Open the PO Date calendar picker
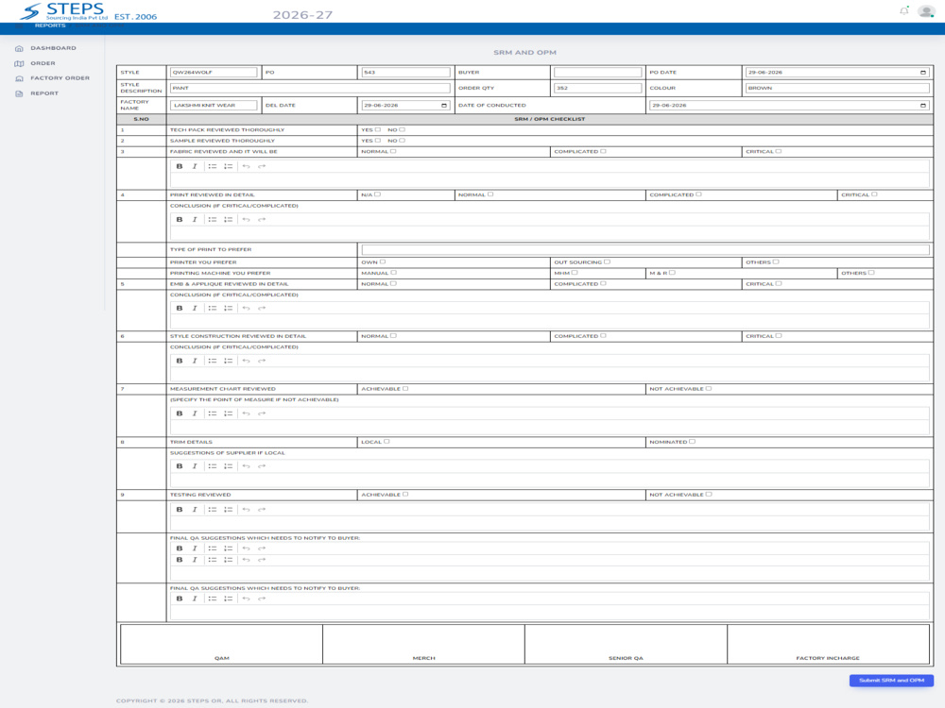This screenshot has height=708, width=945. (x=922, y=73)
